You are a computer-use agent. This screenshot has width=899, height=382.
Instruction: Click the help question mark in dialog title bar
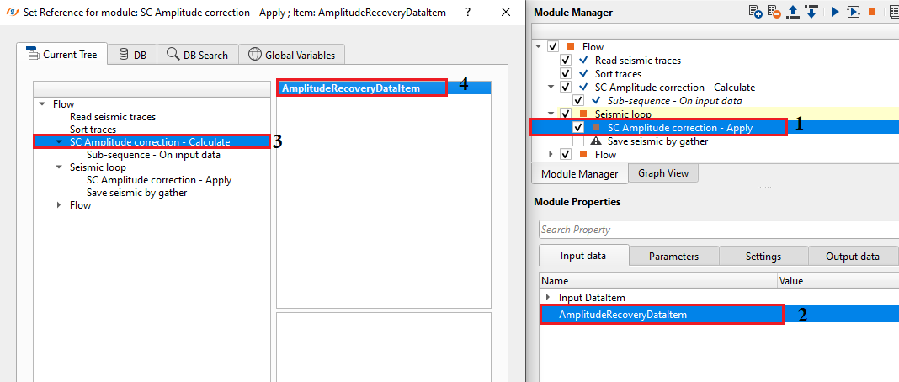tap(468, 12)
